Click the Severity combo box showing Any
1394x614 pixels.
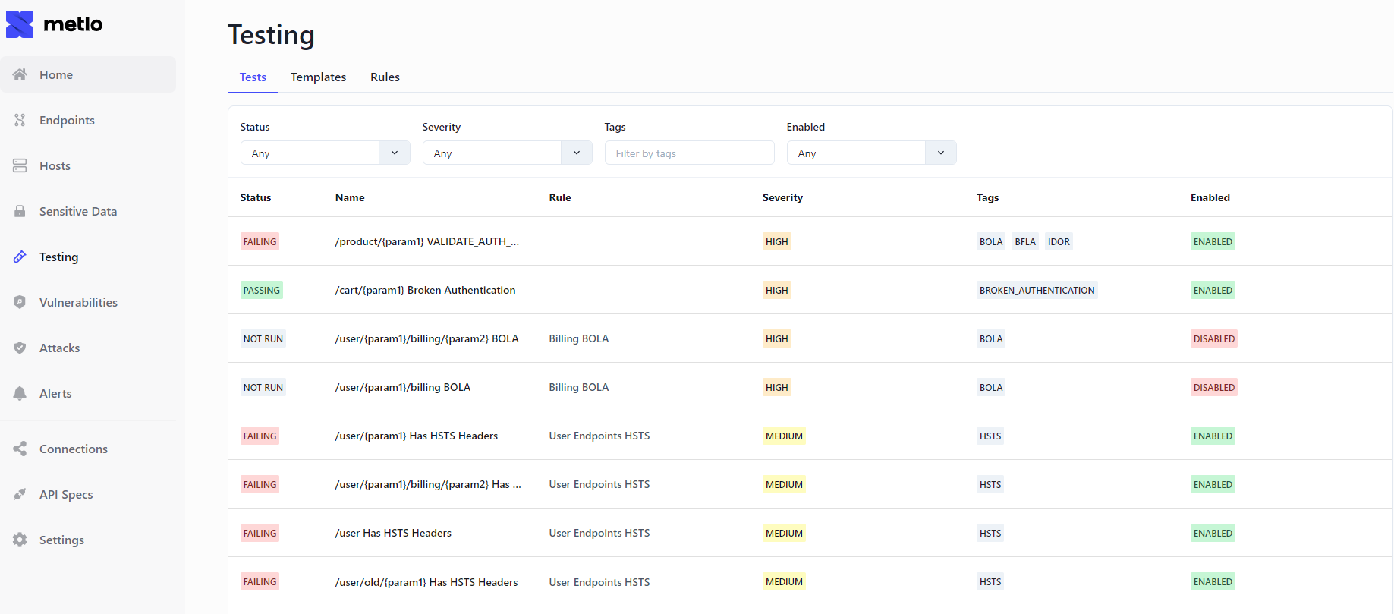(x=507, y=153)
